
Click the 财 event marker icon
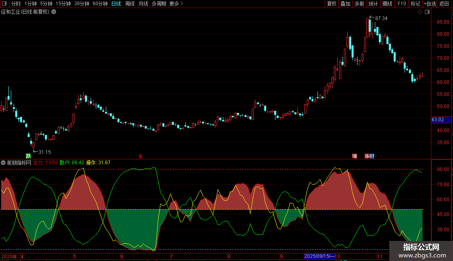point(372,156)
